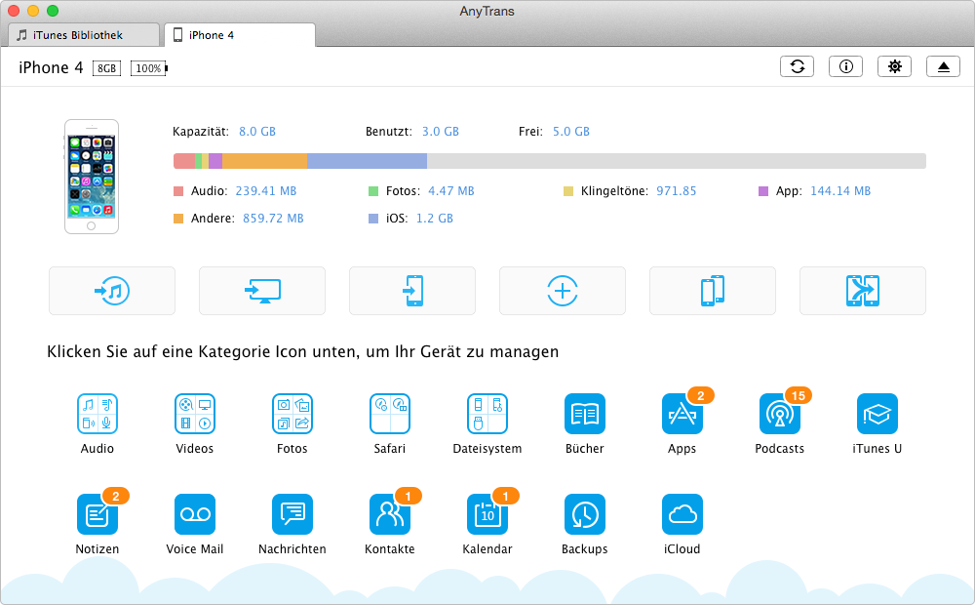Click the blue iOS segment of the storage bar
Image resolution: width=975 pixels, height=605 pixels.
tap(367, 161)
